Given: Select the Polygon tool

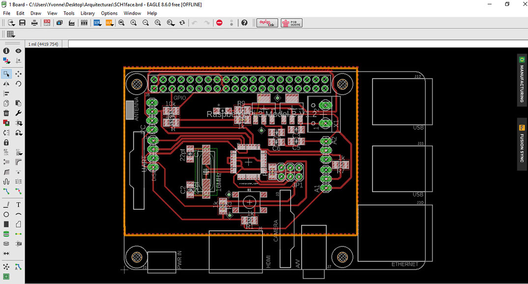Looking at the screenshot, I should [x=19, y=224].
